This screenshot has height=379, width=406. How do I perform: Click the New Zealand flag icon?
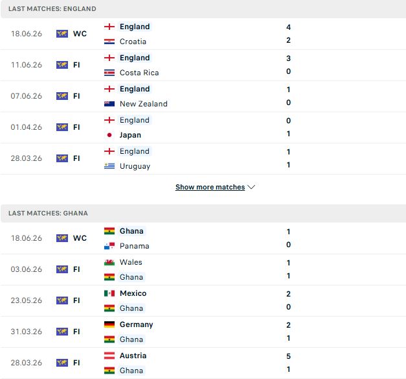coord(109,104)
